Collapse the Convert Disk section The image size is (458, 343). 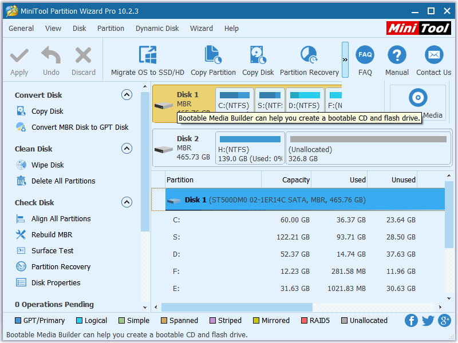tap(127, 95)
